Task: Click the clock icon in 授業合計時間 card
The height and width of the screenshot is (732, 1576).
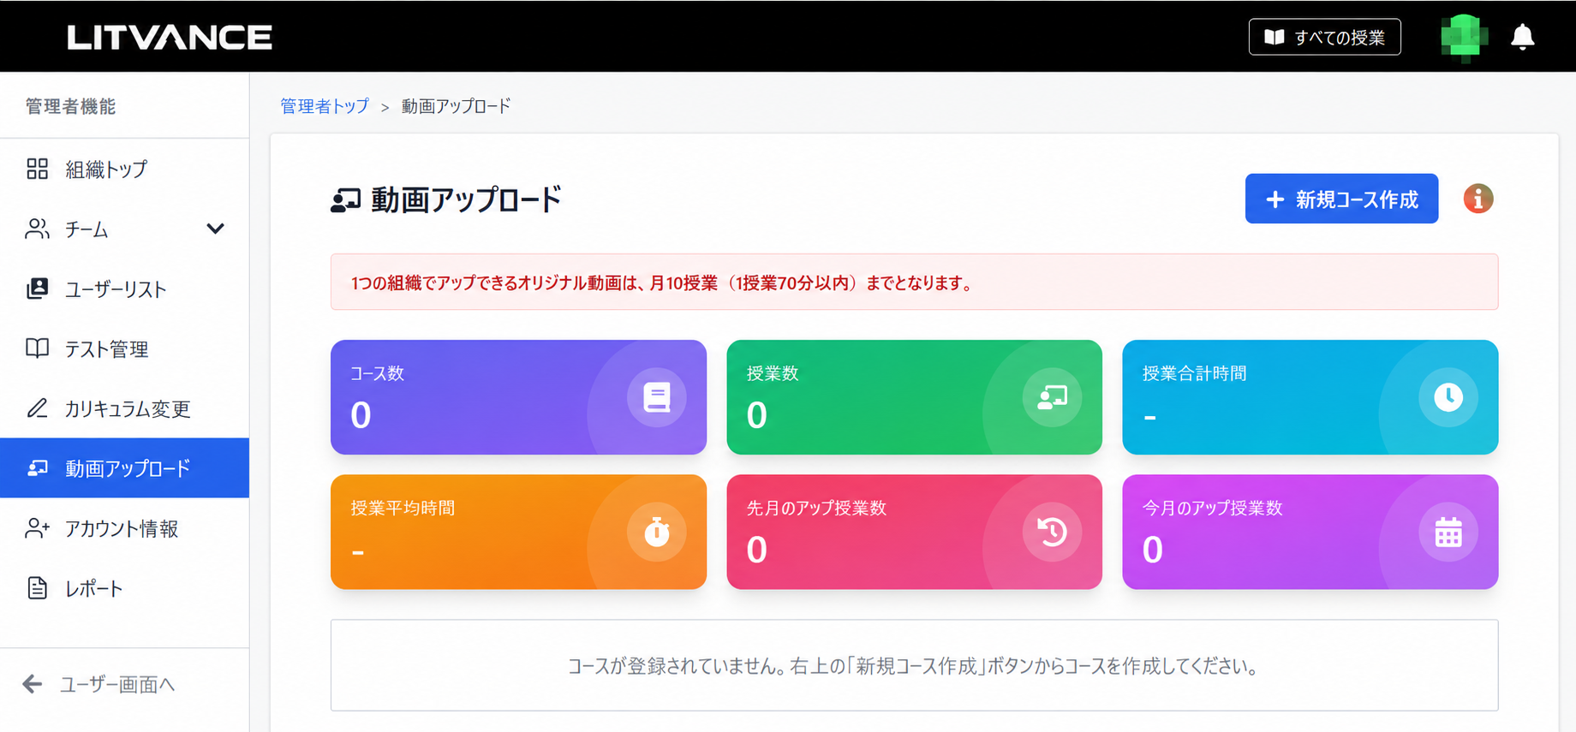Action: pyautogui.click(x=1448, y=397)
